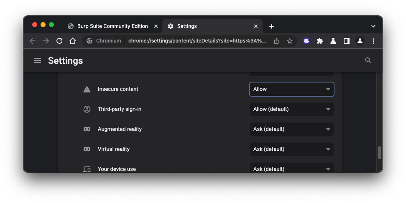Open a new tab with plus button
This screenshot has height=203, width=406.
click(x=272, y=26)
